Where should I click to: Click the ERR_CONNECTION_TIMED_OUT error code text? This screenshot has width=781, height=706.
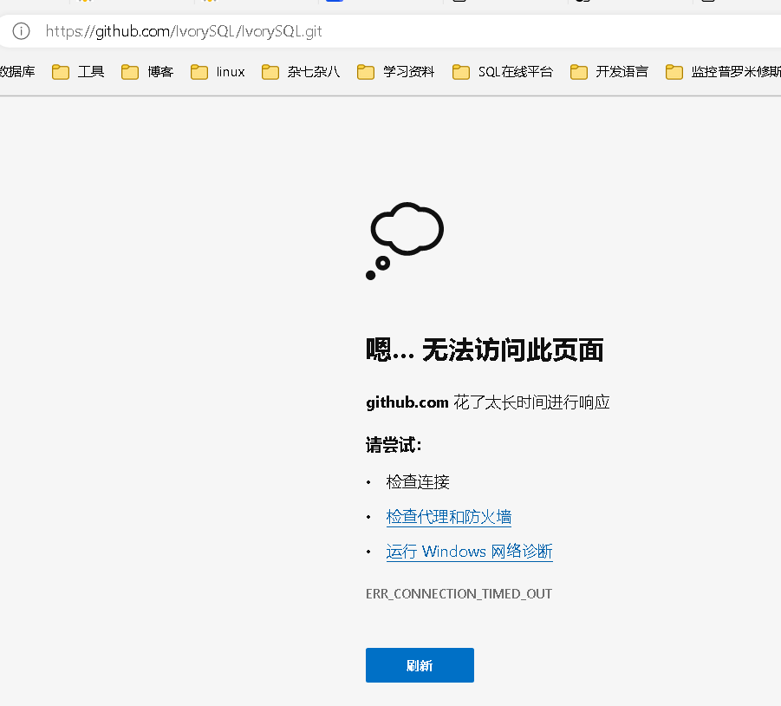point(459,594)
